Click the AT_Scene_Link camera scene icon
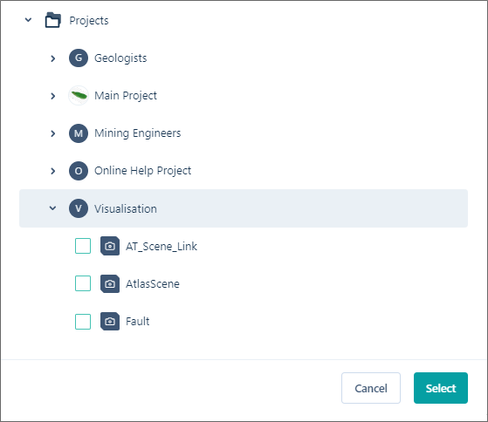The image size is (488, 422). point(110,246)
